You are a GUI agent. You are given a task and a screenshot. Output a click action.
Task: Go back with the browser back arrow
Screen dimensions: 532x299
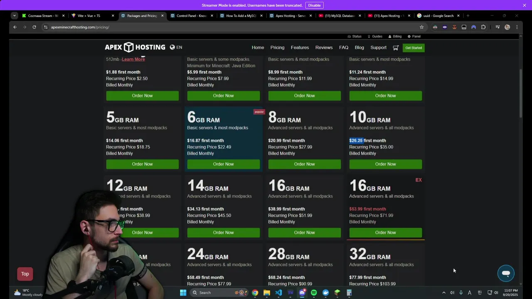(x=15, y=27)
